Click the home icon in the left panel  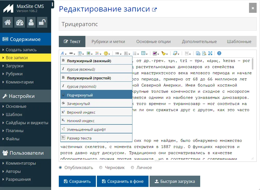7,22
